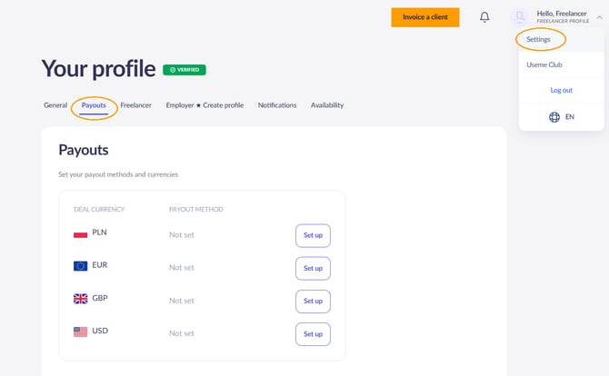Click the globe language icon
The width and height of the screenshot is (609, 376).
click(554, 117)
